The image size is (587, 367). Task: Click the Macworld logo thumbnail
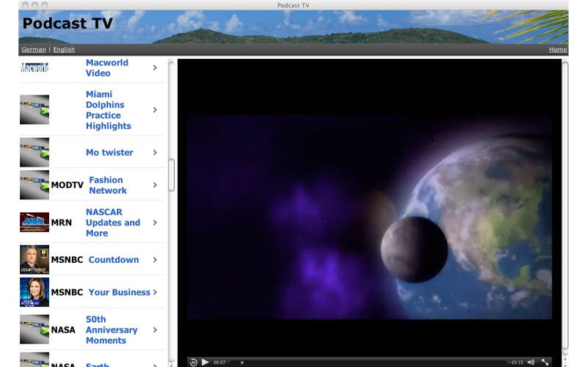point(34,68)
